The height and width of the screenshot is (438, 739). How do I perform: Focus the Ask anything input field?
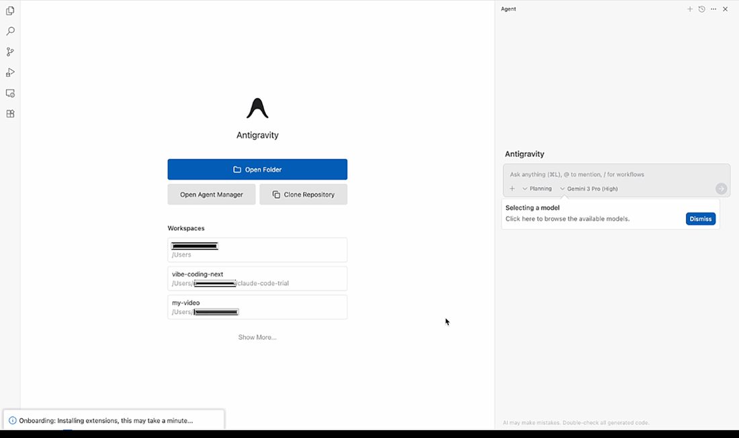(617, 174)
